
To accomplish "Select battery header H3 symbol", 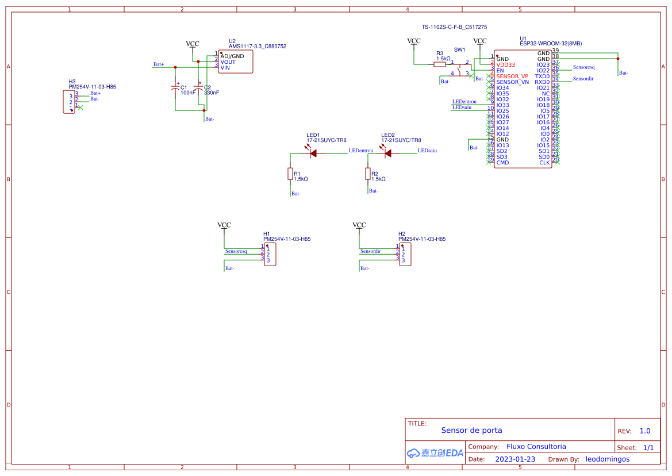I will coord(68,102).
